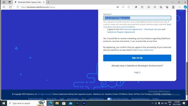Click the page vertical scrollbar thumb

187,79
